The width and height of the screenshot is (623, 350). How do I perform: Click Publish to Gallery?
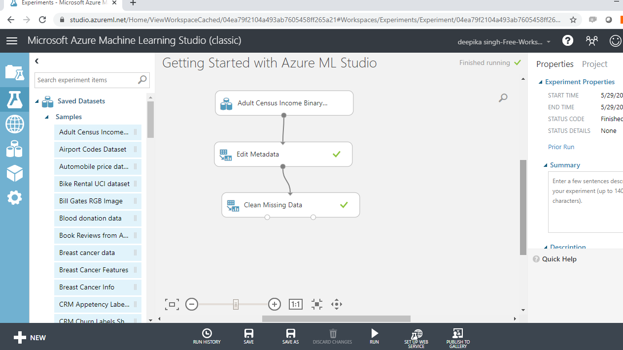[x=458, y=339]
